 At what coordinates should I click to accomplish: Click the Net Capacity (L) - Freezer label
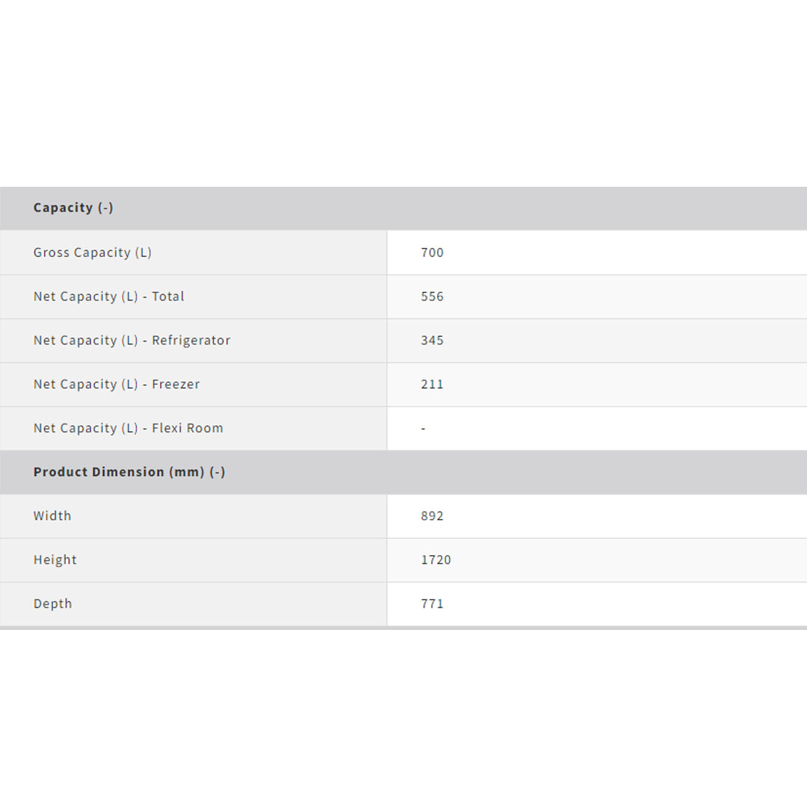click(x=117, y=385)
